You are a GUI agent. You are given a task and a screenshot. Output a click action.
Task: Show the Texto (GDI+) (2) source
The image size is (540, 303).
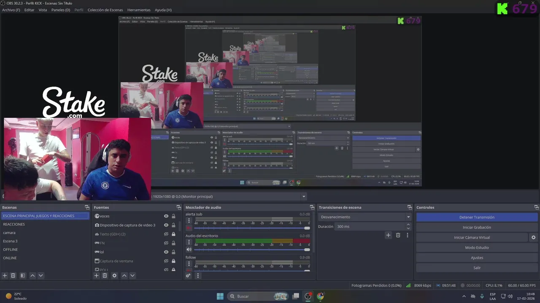pos(166,234)
